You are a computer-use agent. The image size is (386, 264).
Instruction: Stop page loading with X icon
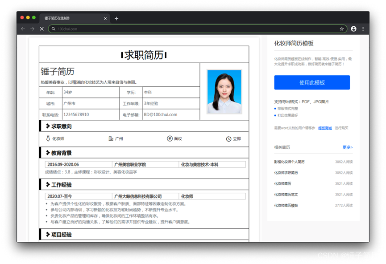coord(42,29)
